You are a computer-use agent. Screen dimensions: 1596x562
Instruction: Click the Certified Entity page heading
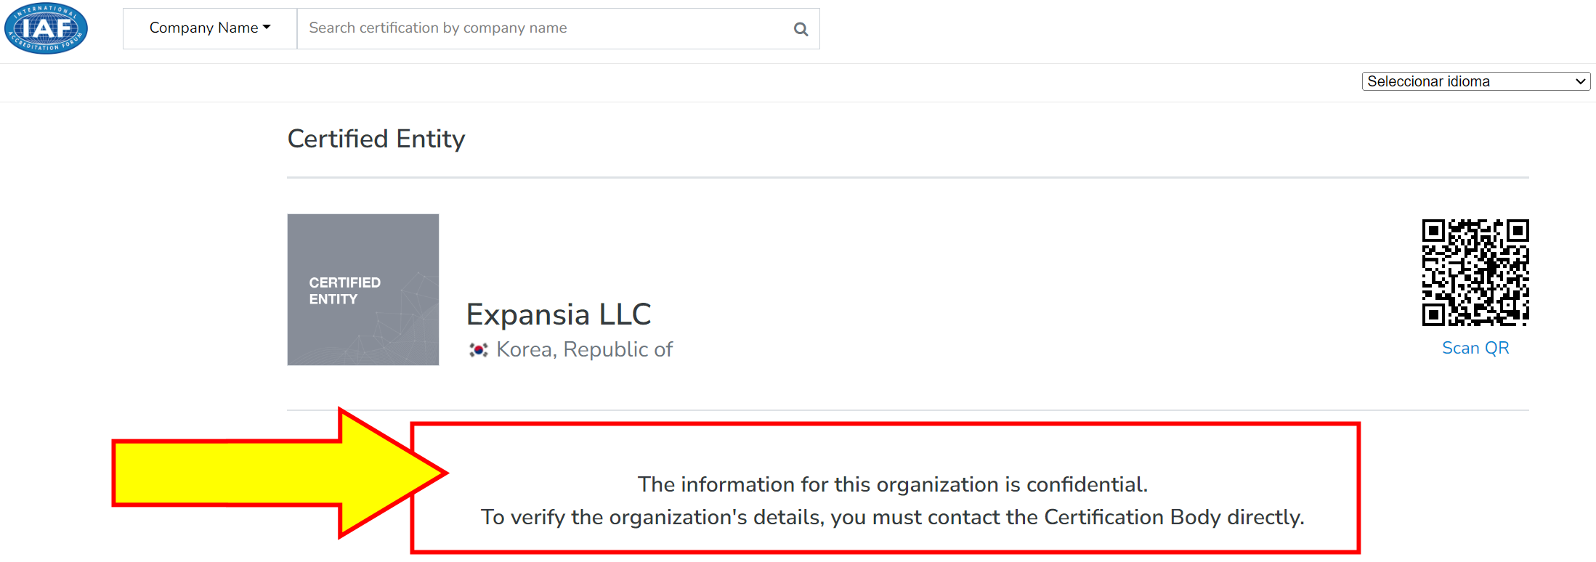click(376, 139)
